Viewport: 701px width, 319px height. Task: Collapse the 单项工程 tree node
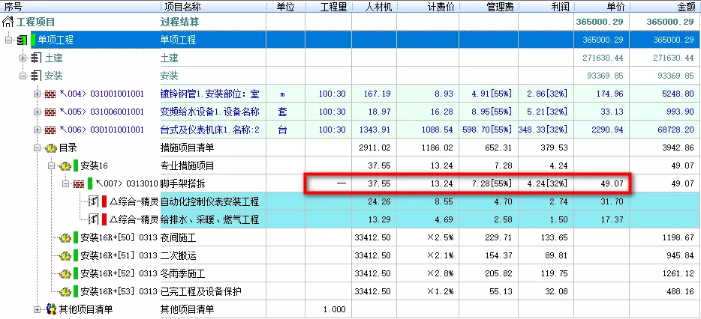tap(8, 40)
